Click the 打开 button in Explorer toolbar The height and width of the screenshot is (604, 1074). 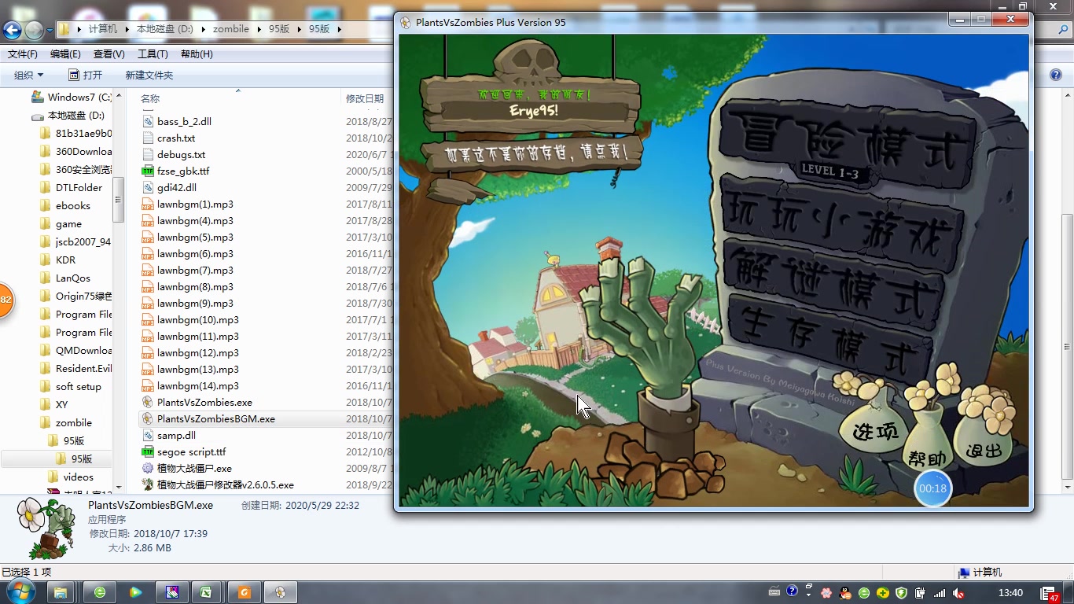point(85,75)
